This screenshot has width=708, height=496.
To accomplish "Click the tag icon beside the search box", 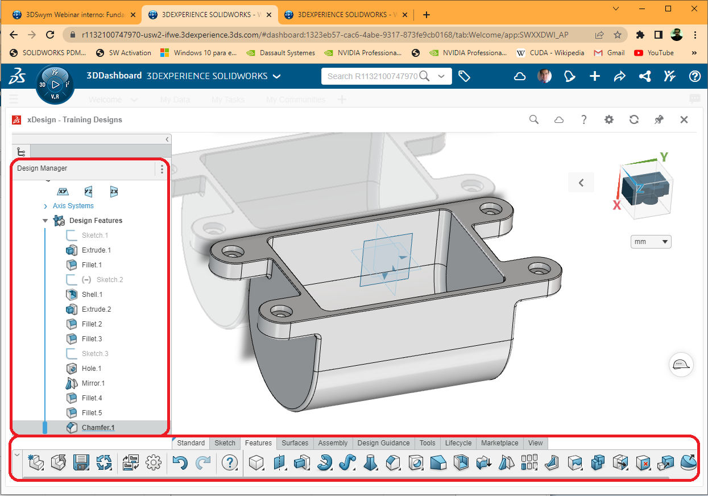I will (x=464, y=76).
